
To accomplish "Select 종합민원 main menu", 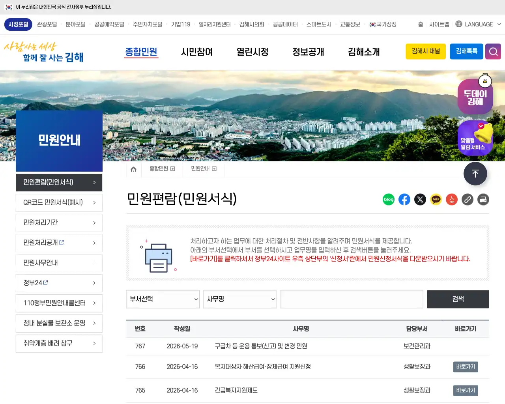I will pos(141,52).
